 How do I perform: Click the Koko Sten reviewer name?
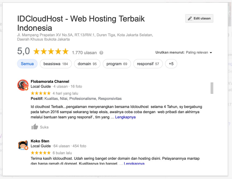pos(40,141)
